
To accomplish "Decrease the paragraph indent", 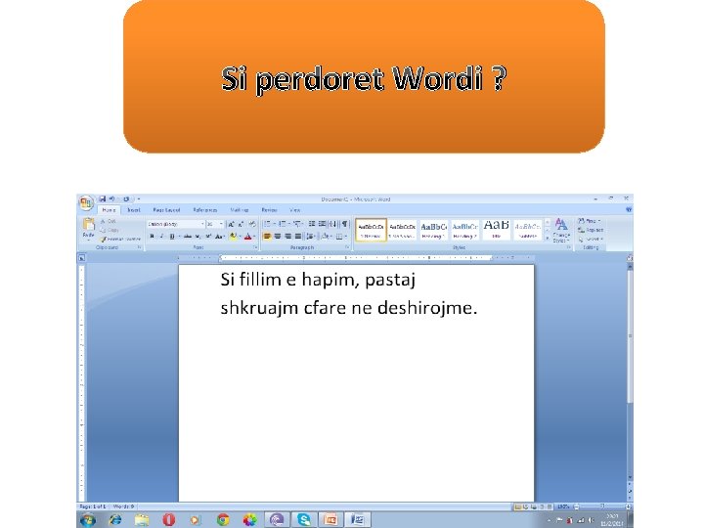I will 312,224.
